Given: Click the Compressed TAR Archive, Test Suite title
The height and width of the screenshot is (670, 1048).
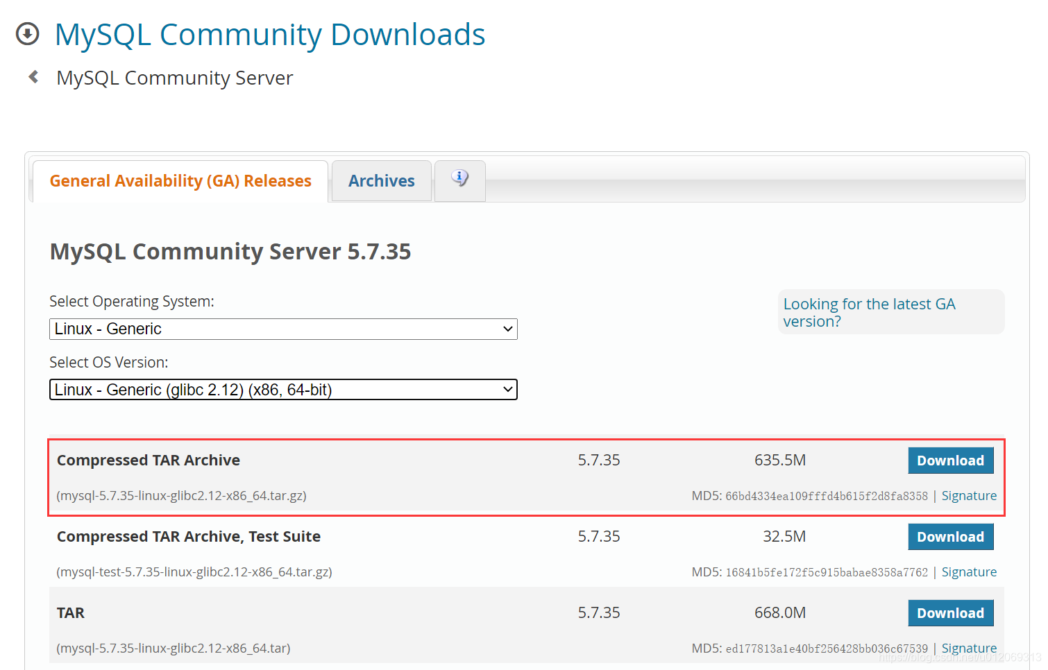Looking at the screenshot, I should [189, 537].
